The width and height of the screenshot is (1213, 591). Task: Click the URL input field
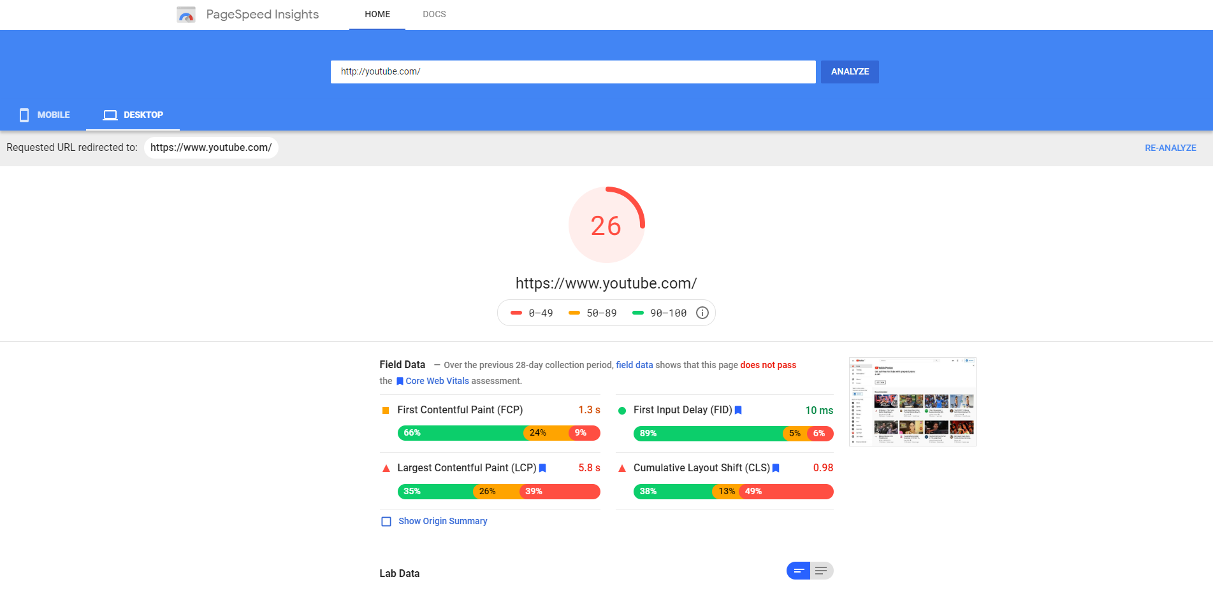click(573, 71)
